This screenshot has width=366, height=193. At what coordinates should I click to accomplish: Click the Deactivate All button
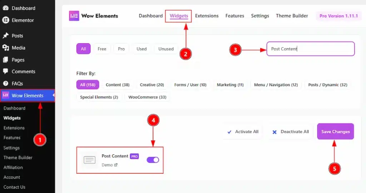[290, 132]
